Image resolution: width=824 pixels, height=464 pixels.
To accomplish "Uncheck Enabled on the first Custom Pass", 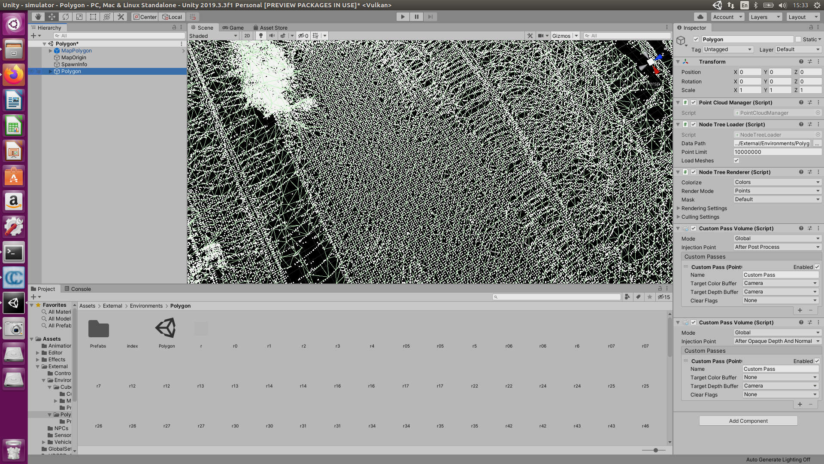I will click(x=817, y=267).
